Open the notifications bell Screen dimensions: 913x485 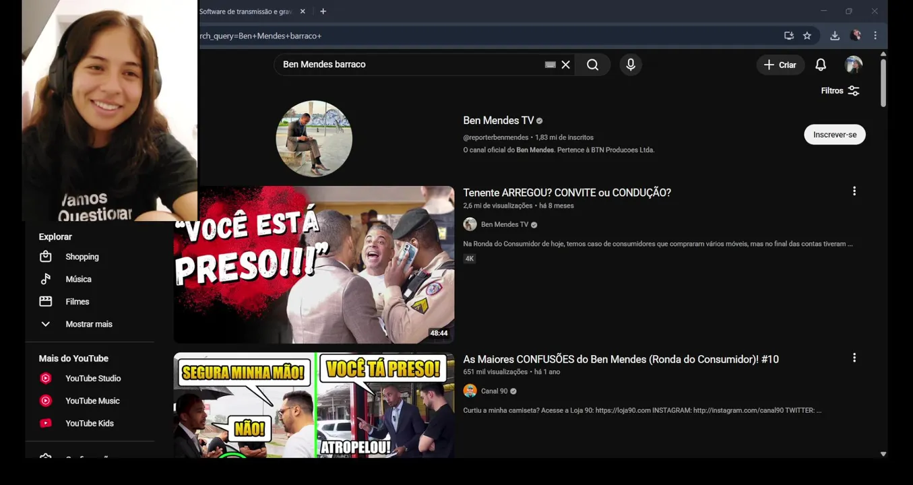click(821, 65)
